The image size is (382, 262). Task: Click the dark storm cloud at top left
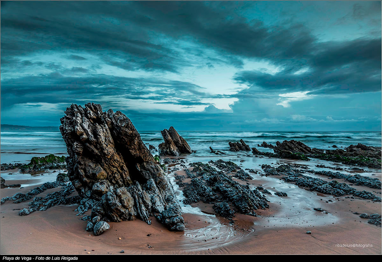64,25
